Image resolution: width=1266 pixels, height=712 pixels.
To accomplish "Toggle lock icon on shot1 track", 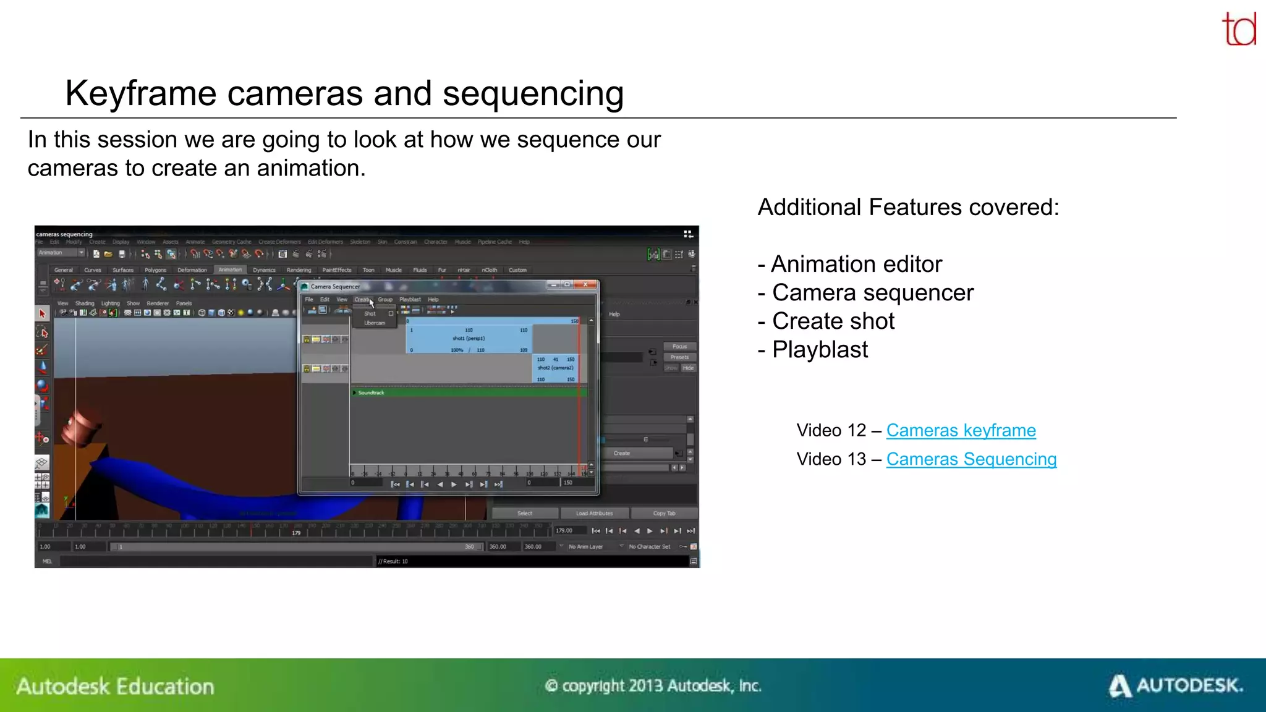I will point(307,339).
